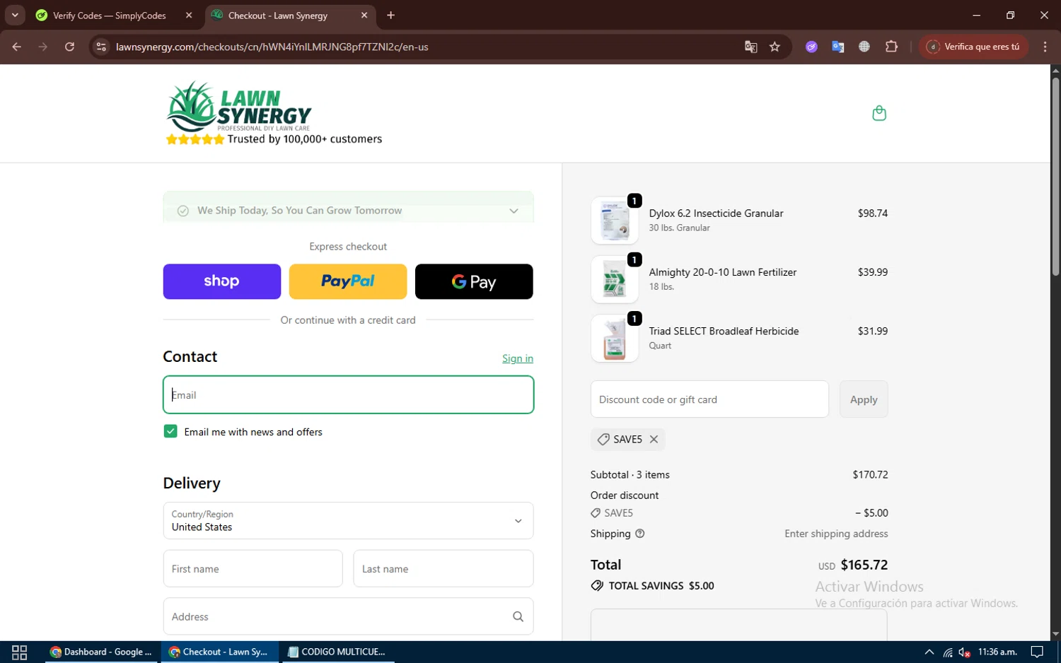The width and height of the screenshot is (1061, 663).
Task: Click the scrollbar down arrow
Action: pos(1055,634)
